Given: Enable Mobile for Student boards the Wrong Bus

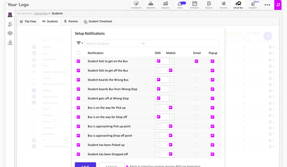Looking at the screenshot, I should pyautogui.click(x=171, y=80).
